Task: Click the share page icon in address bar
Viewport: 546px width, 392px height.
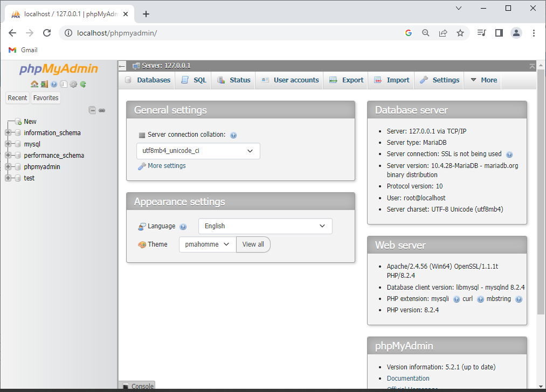Action: 443,33
